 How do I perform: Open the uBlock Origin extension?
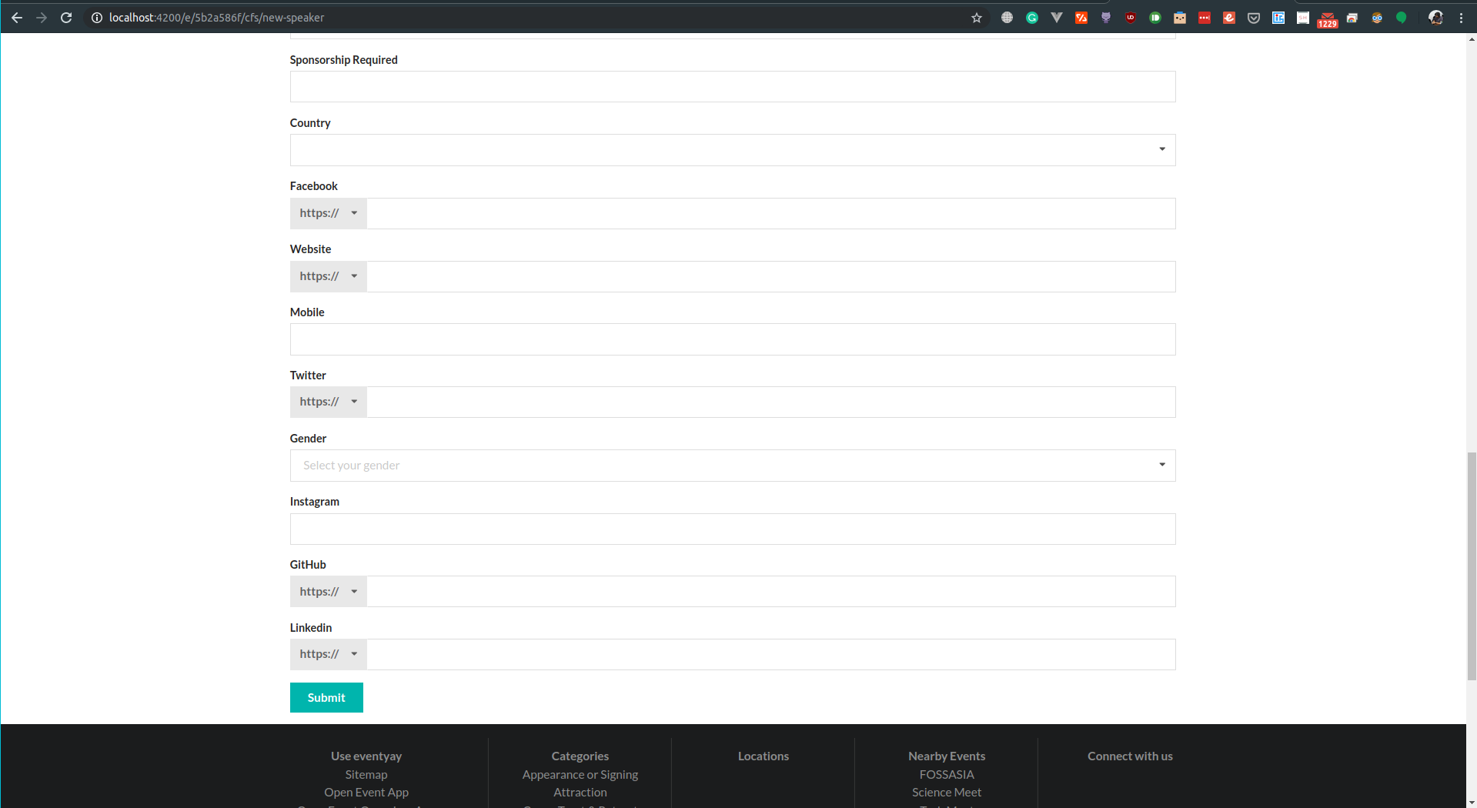click(x=1130, y=17)
